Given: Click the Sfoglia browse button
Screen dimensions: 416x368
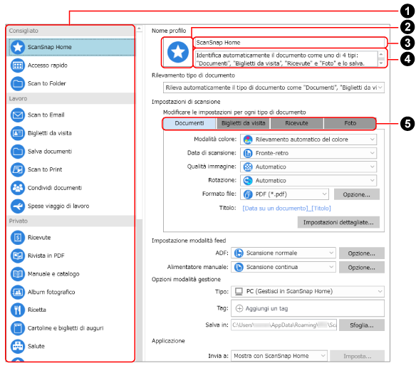Looking at the screenshot, I should pyautogui.click(x=362, y=325).
